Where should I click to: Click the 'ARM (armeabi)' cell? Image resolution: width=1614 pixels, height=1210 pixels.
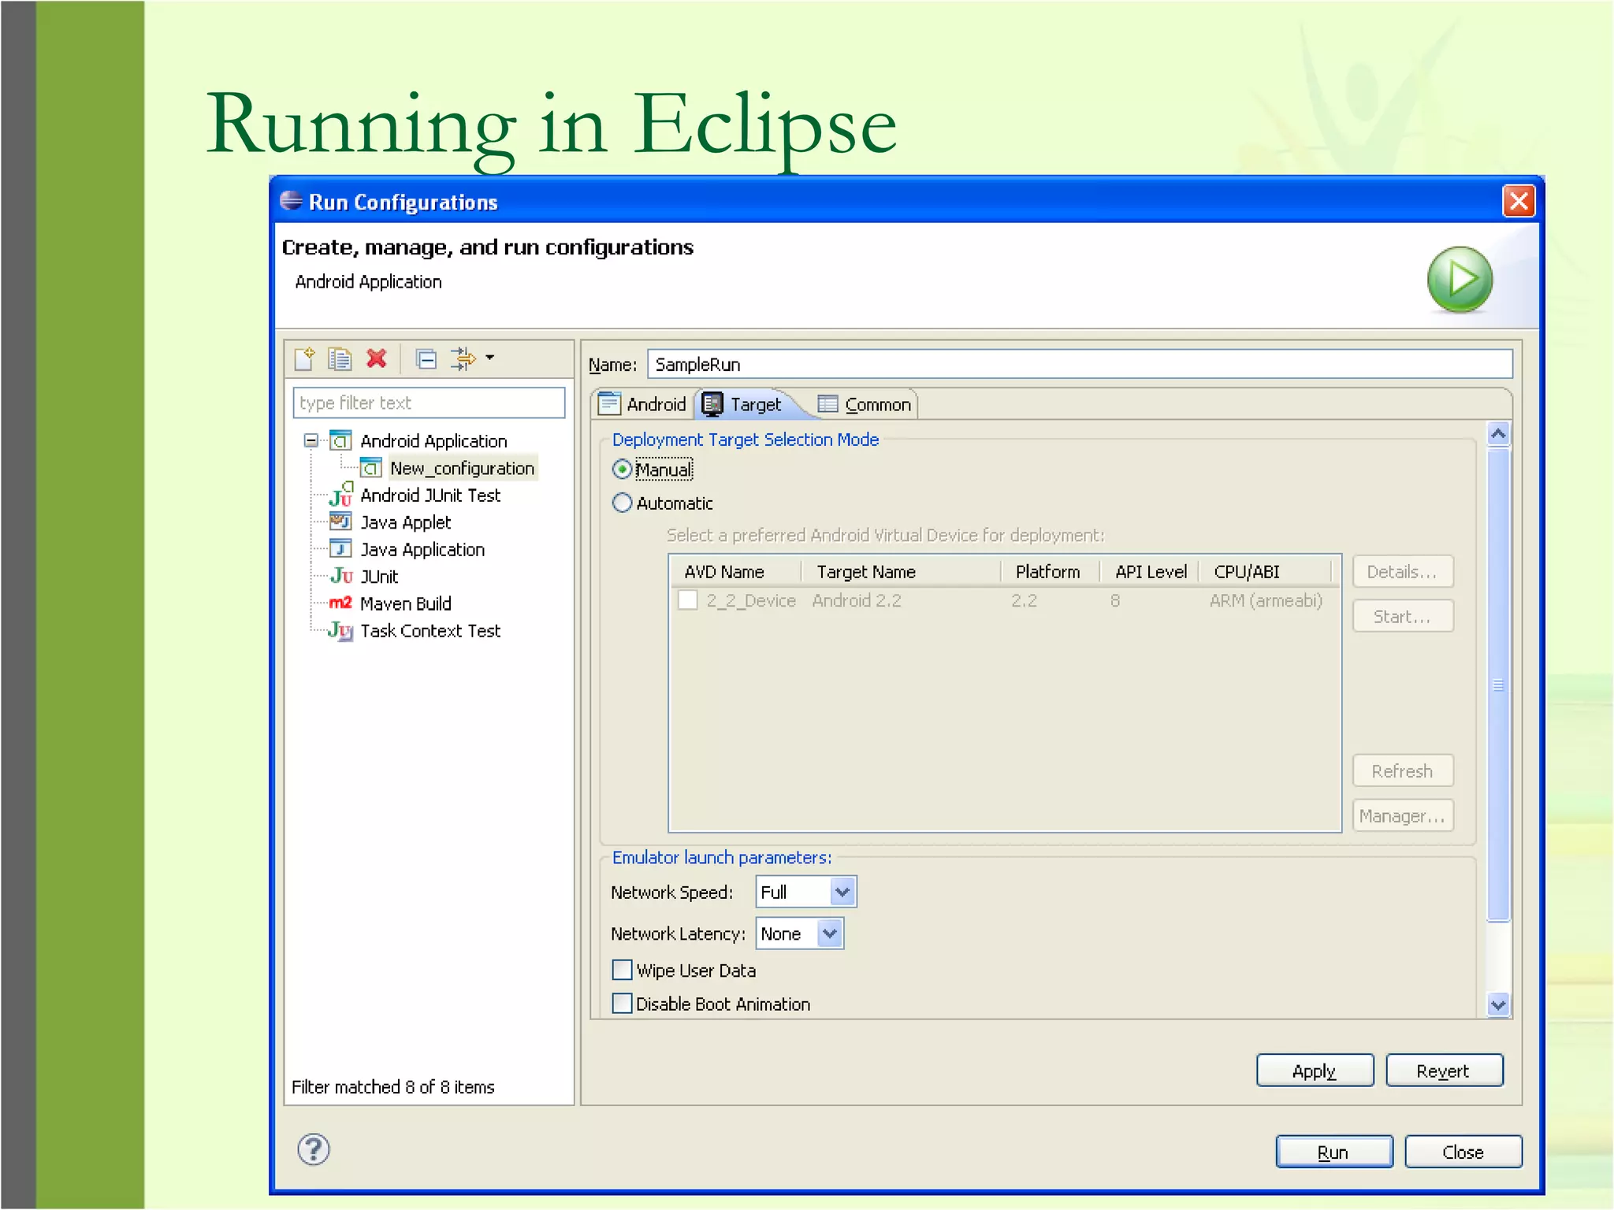[x=1266, y=601]
